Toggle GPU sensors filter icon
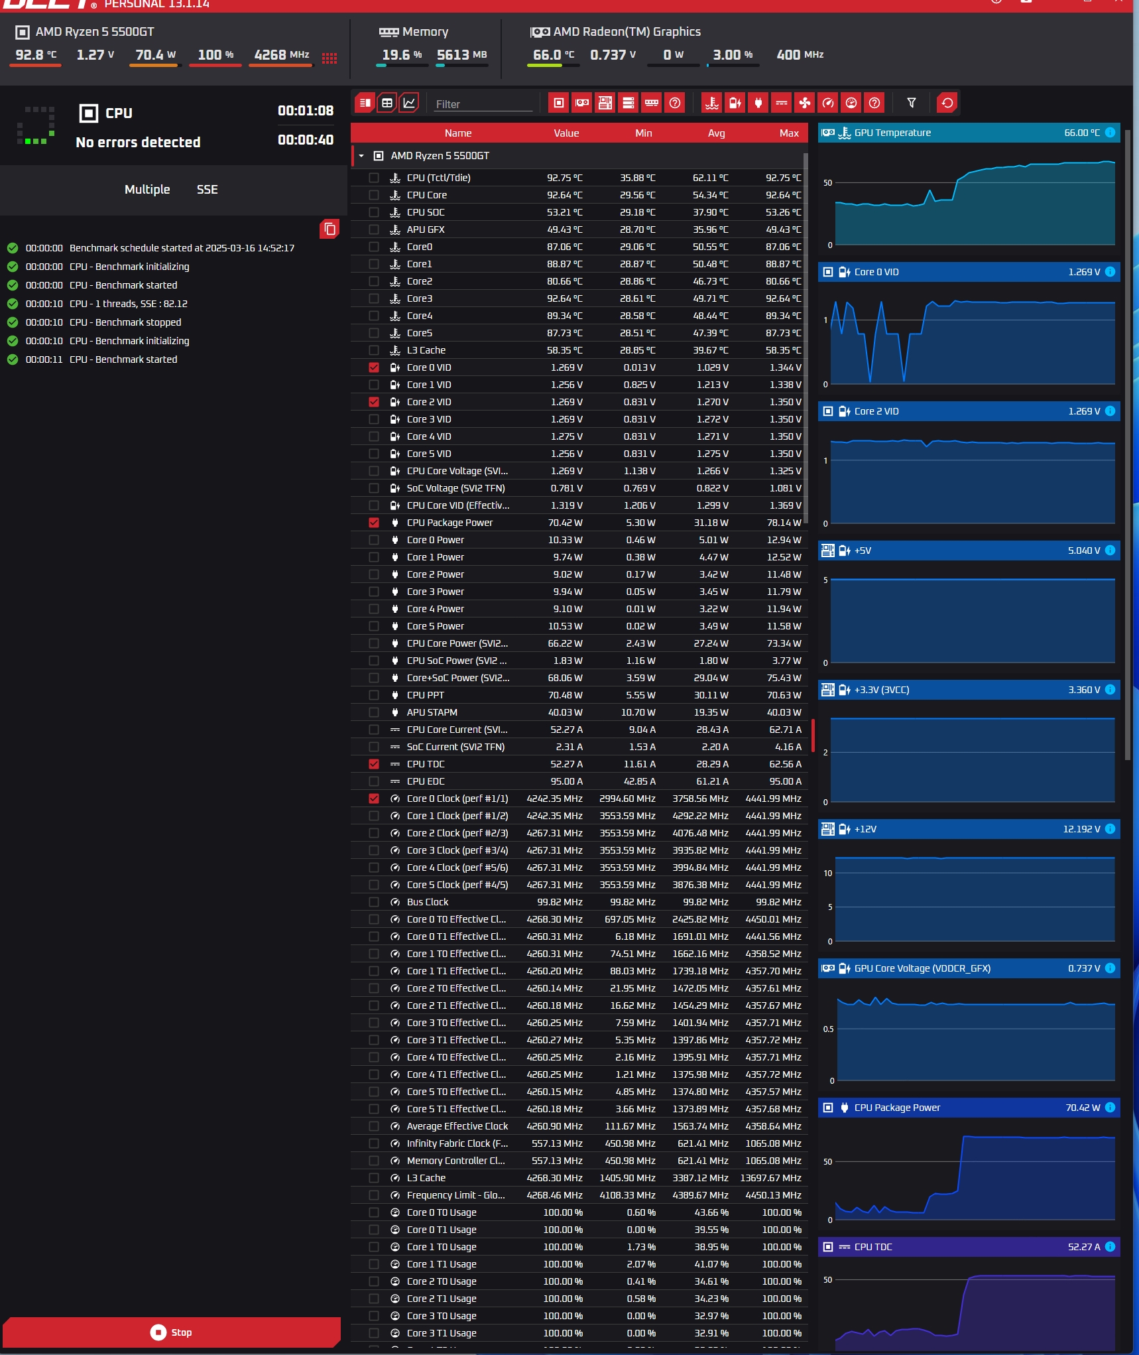Image resolution: width=1139 pixels, height=1355 pixels. click(582, 103)
